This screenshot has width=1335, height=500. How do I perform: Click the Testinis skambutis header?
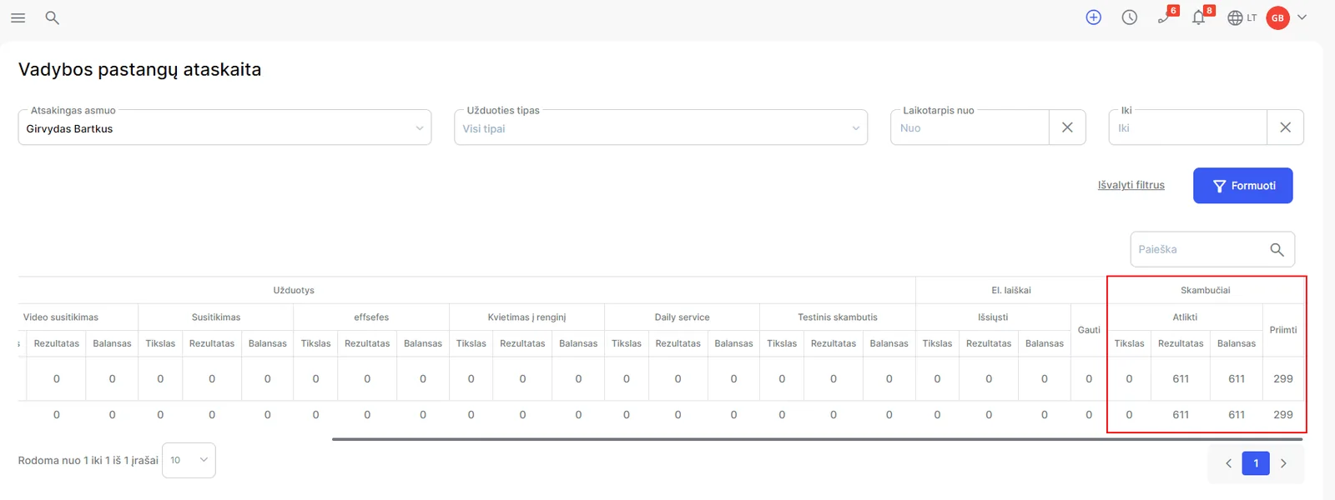[838, 317]
